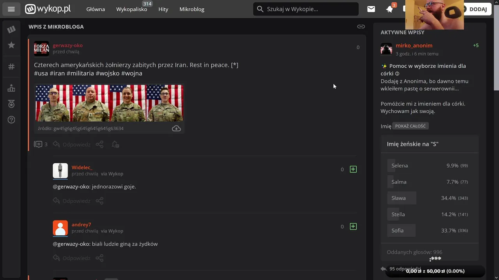Toggle notifications bell on the entry
This screenshot has height=280, width=499.
[x=115, y=144]
